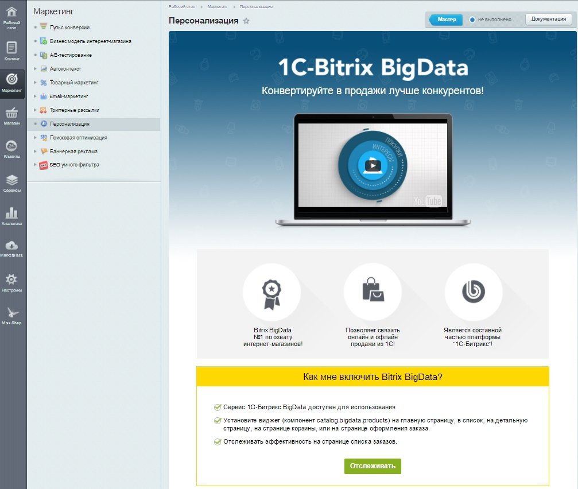Click the Установите виджет catalog.bigdata.products line
This screenshot has width=578, height=489.
click(375, 424)
